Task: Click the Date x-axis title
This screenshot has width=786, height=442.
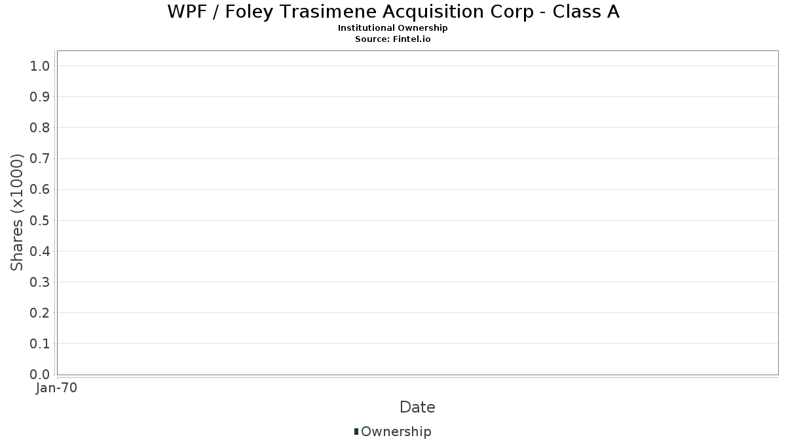Action: coord(417,407)
